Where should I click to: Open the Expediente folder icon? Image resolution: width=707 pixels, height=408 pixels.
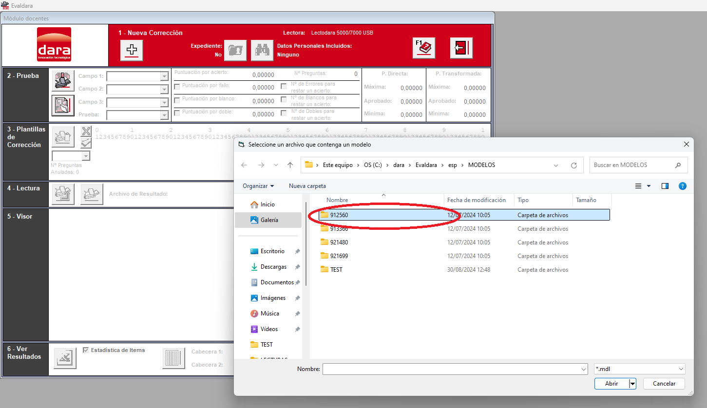click(x=235, y=50)
